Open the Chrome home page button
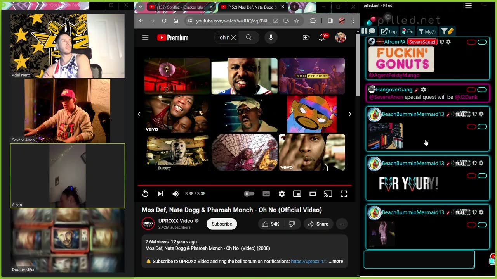This screenshot has height=279, width=497. point(176,21)
